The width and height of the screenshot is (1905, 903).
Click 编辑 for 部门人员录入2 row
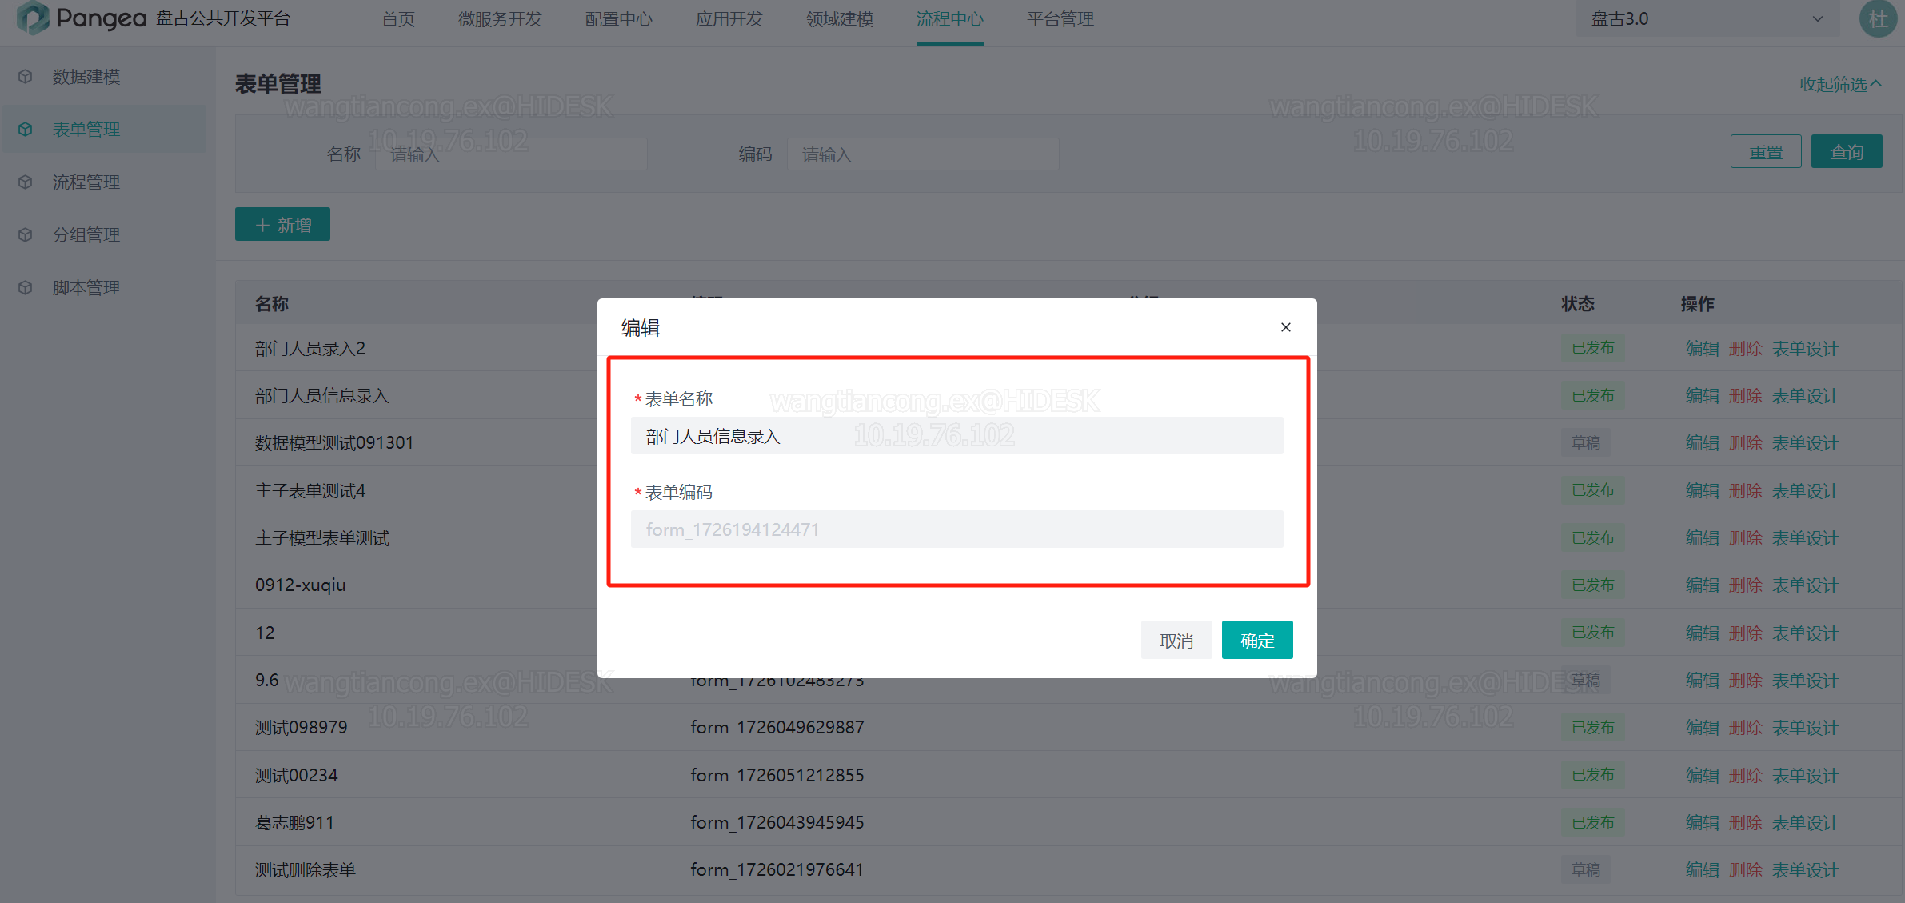[1703, 349]
